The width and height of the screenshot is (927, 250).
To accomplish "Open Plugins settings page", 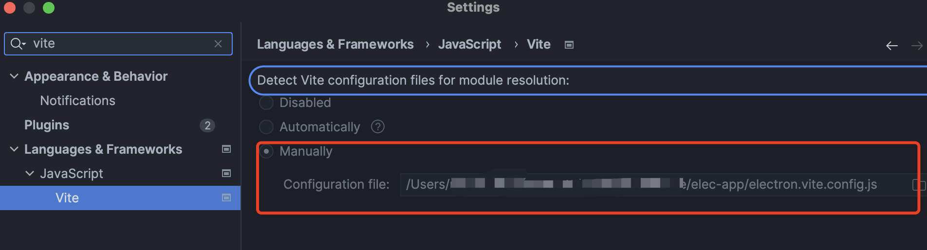I will click(x=47, y=125).
